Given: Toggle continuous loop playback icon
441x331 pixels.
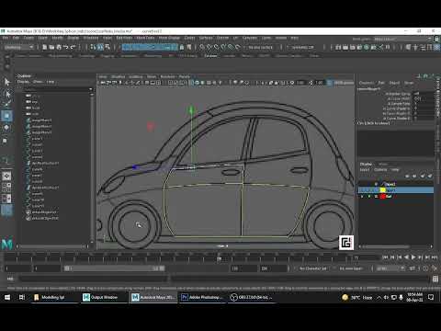Looking at the screenshot, I should (413, 268).
